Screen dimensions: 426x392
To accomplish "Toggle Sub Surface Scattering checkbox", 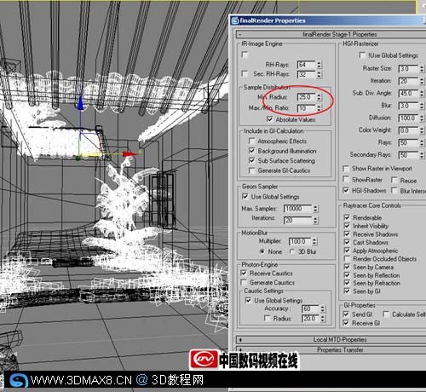I will point(251,160).
